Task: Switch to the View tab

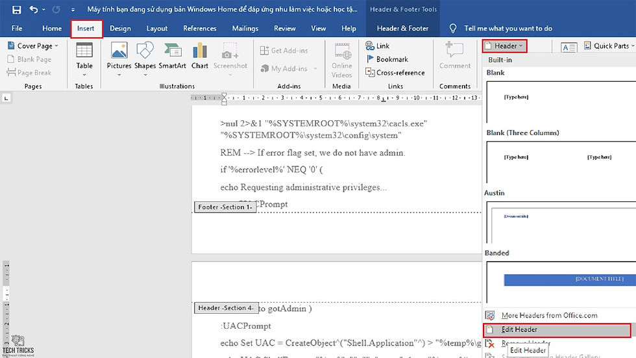Action: [319, 29]
